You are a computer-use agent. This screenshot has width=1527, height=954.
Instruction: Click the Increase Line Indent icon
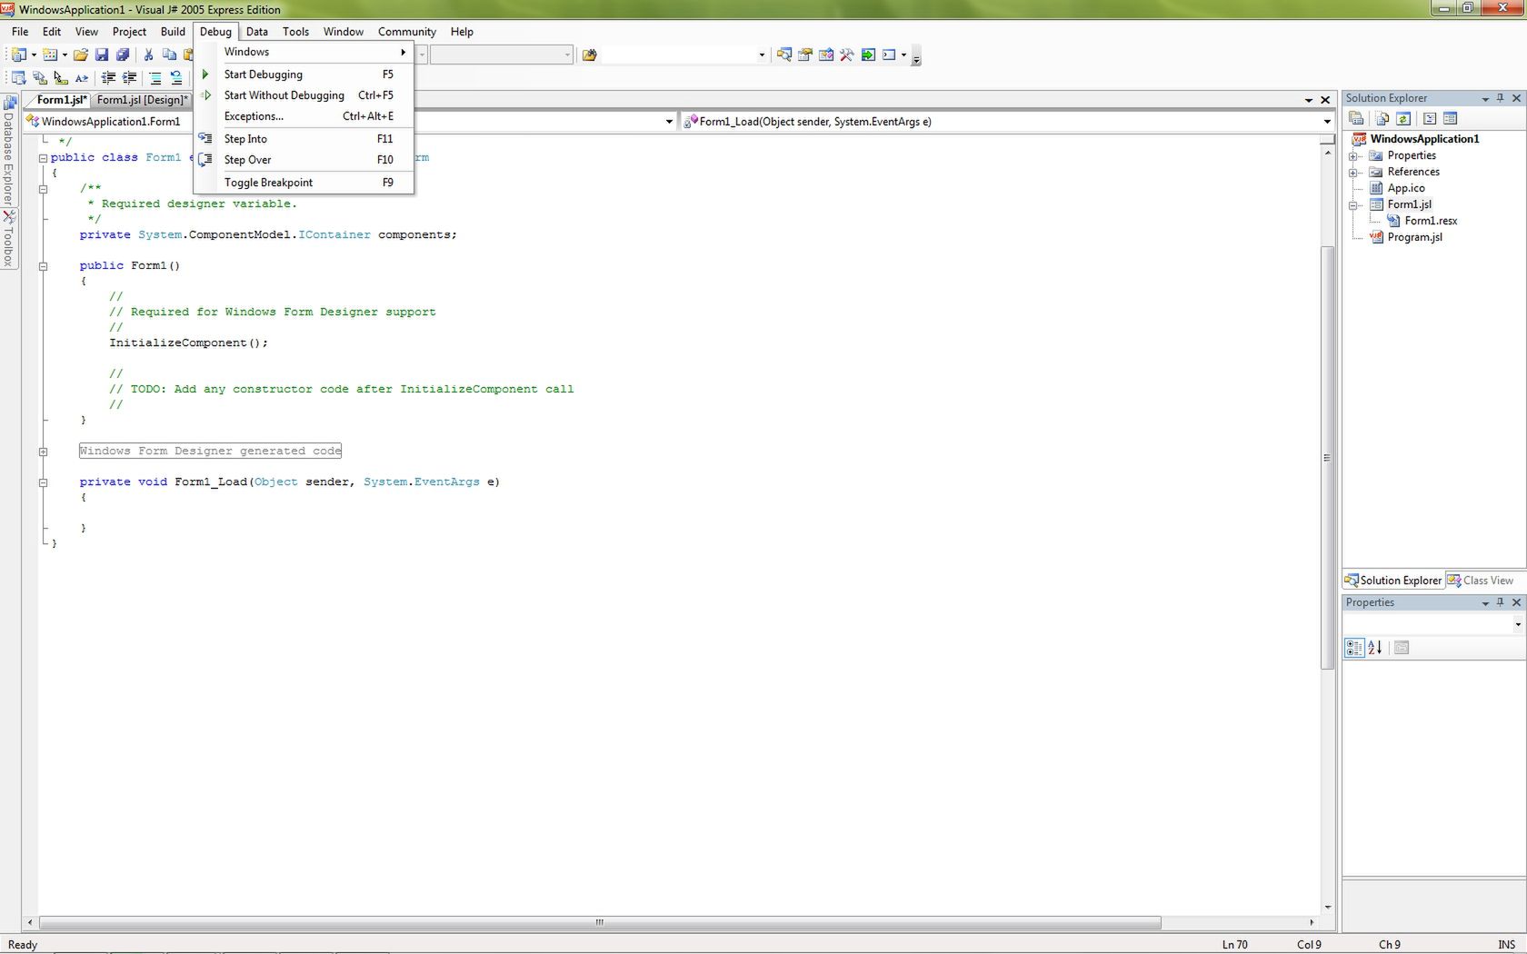(x=129, y=78)
